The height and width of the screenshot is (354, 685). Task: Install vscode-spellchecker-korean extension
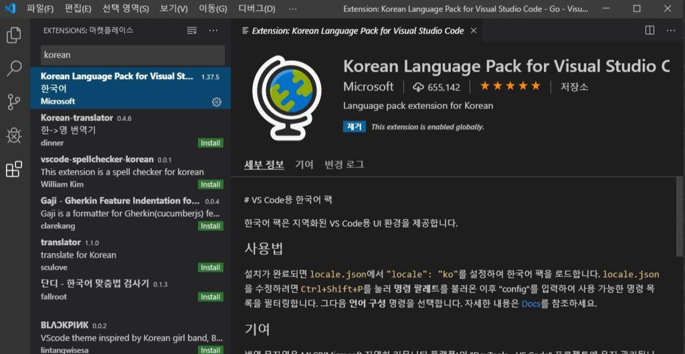coord(211,185)
